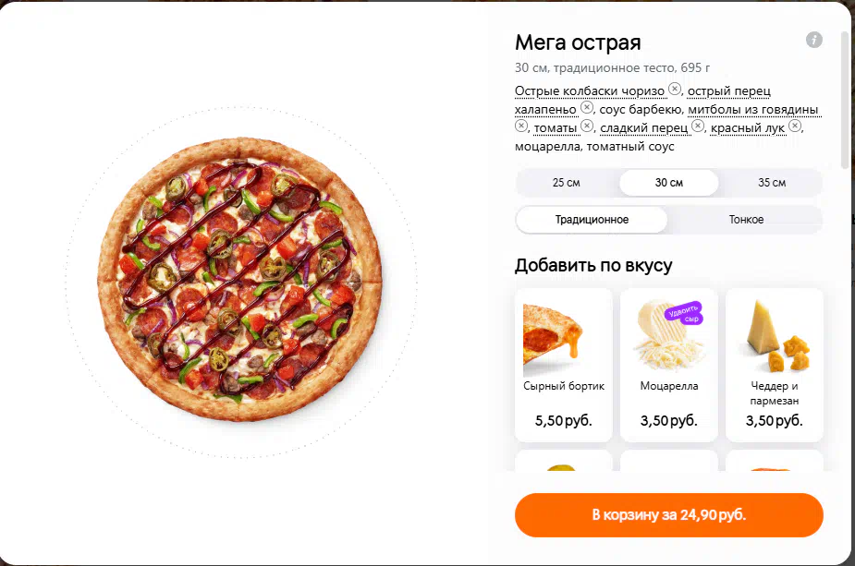
Task: Add Сырный бортик topping
Action: [x=564, y=365]
